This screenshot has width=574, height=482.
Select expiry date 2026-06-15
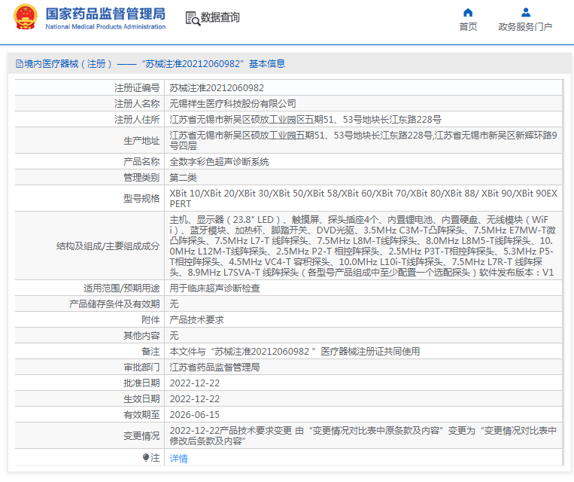tap(195, 414)
